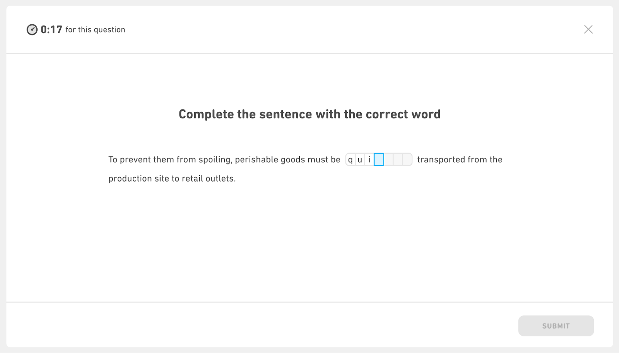The width and height of the screenshot is (619, 353).
Task: Select the letter box containing 'u'
Action: coord(360,159)
